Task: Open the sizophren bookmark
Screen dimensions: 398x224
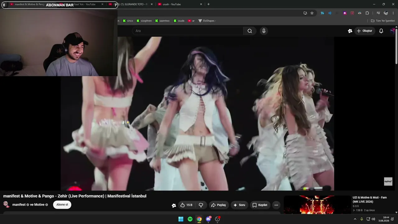Action: pyautogui.click(x=144, y=21)
